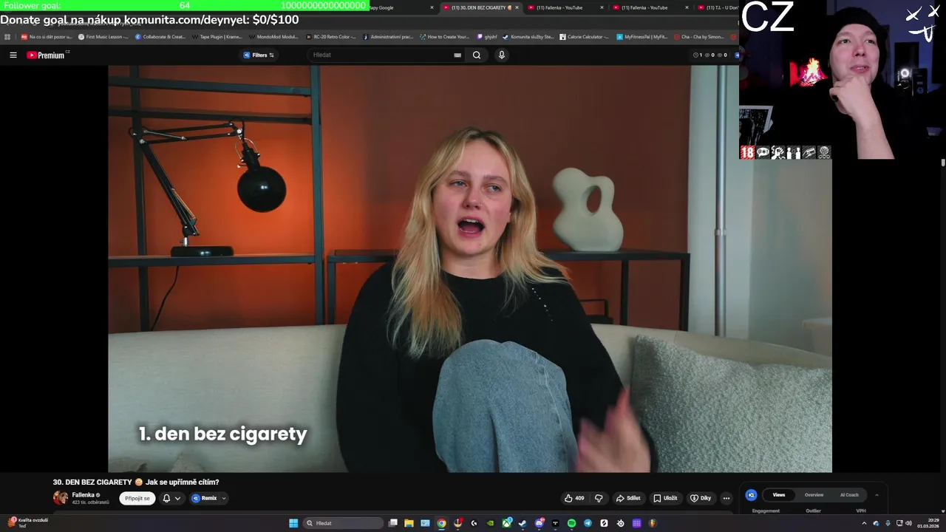Click the blue extension logo in stats panel

point(751,495)
